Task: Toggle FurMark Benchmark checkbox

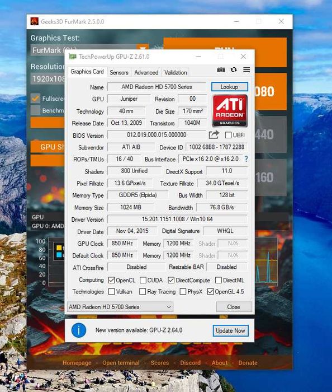Action: pyautogui.click(x=35, y=110)
